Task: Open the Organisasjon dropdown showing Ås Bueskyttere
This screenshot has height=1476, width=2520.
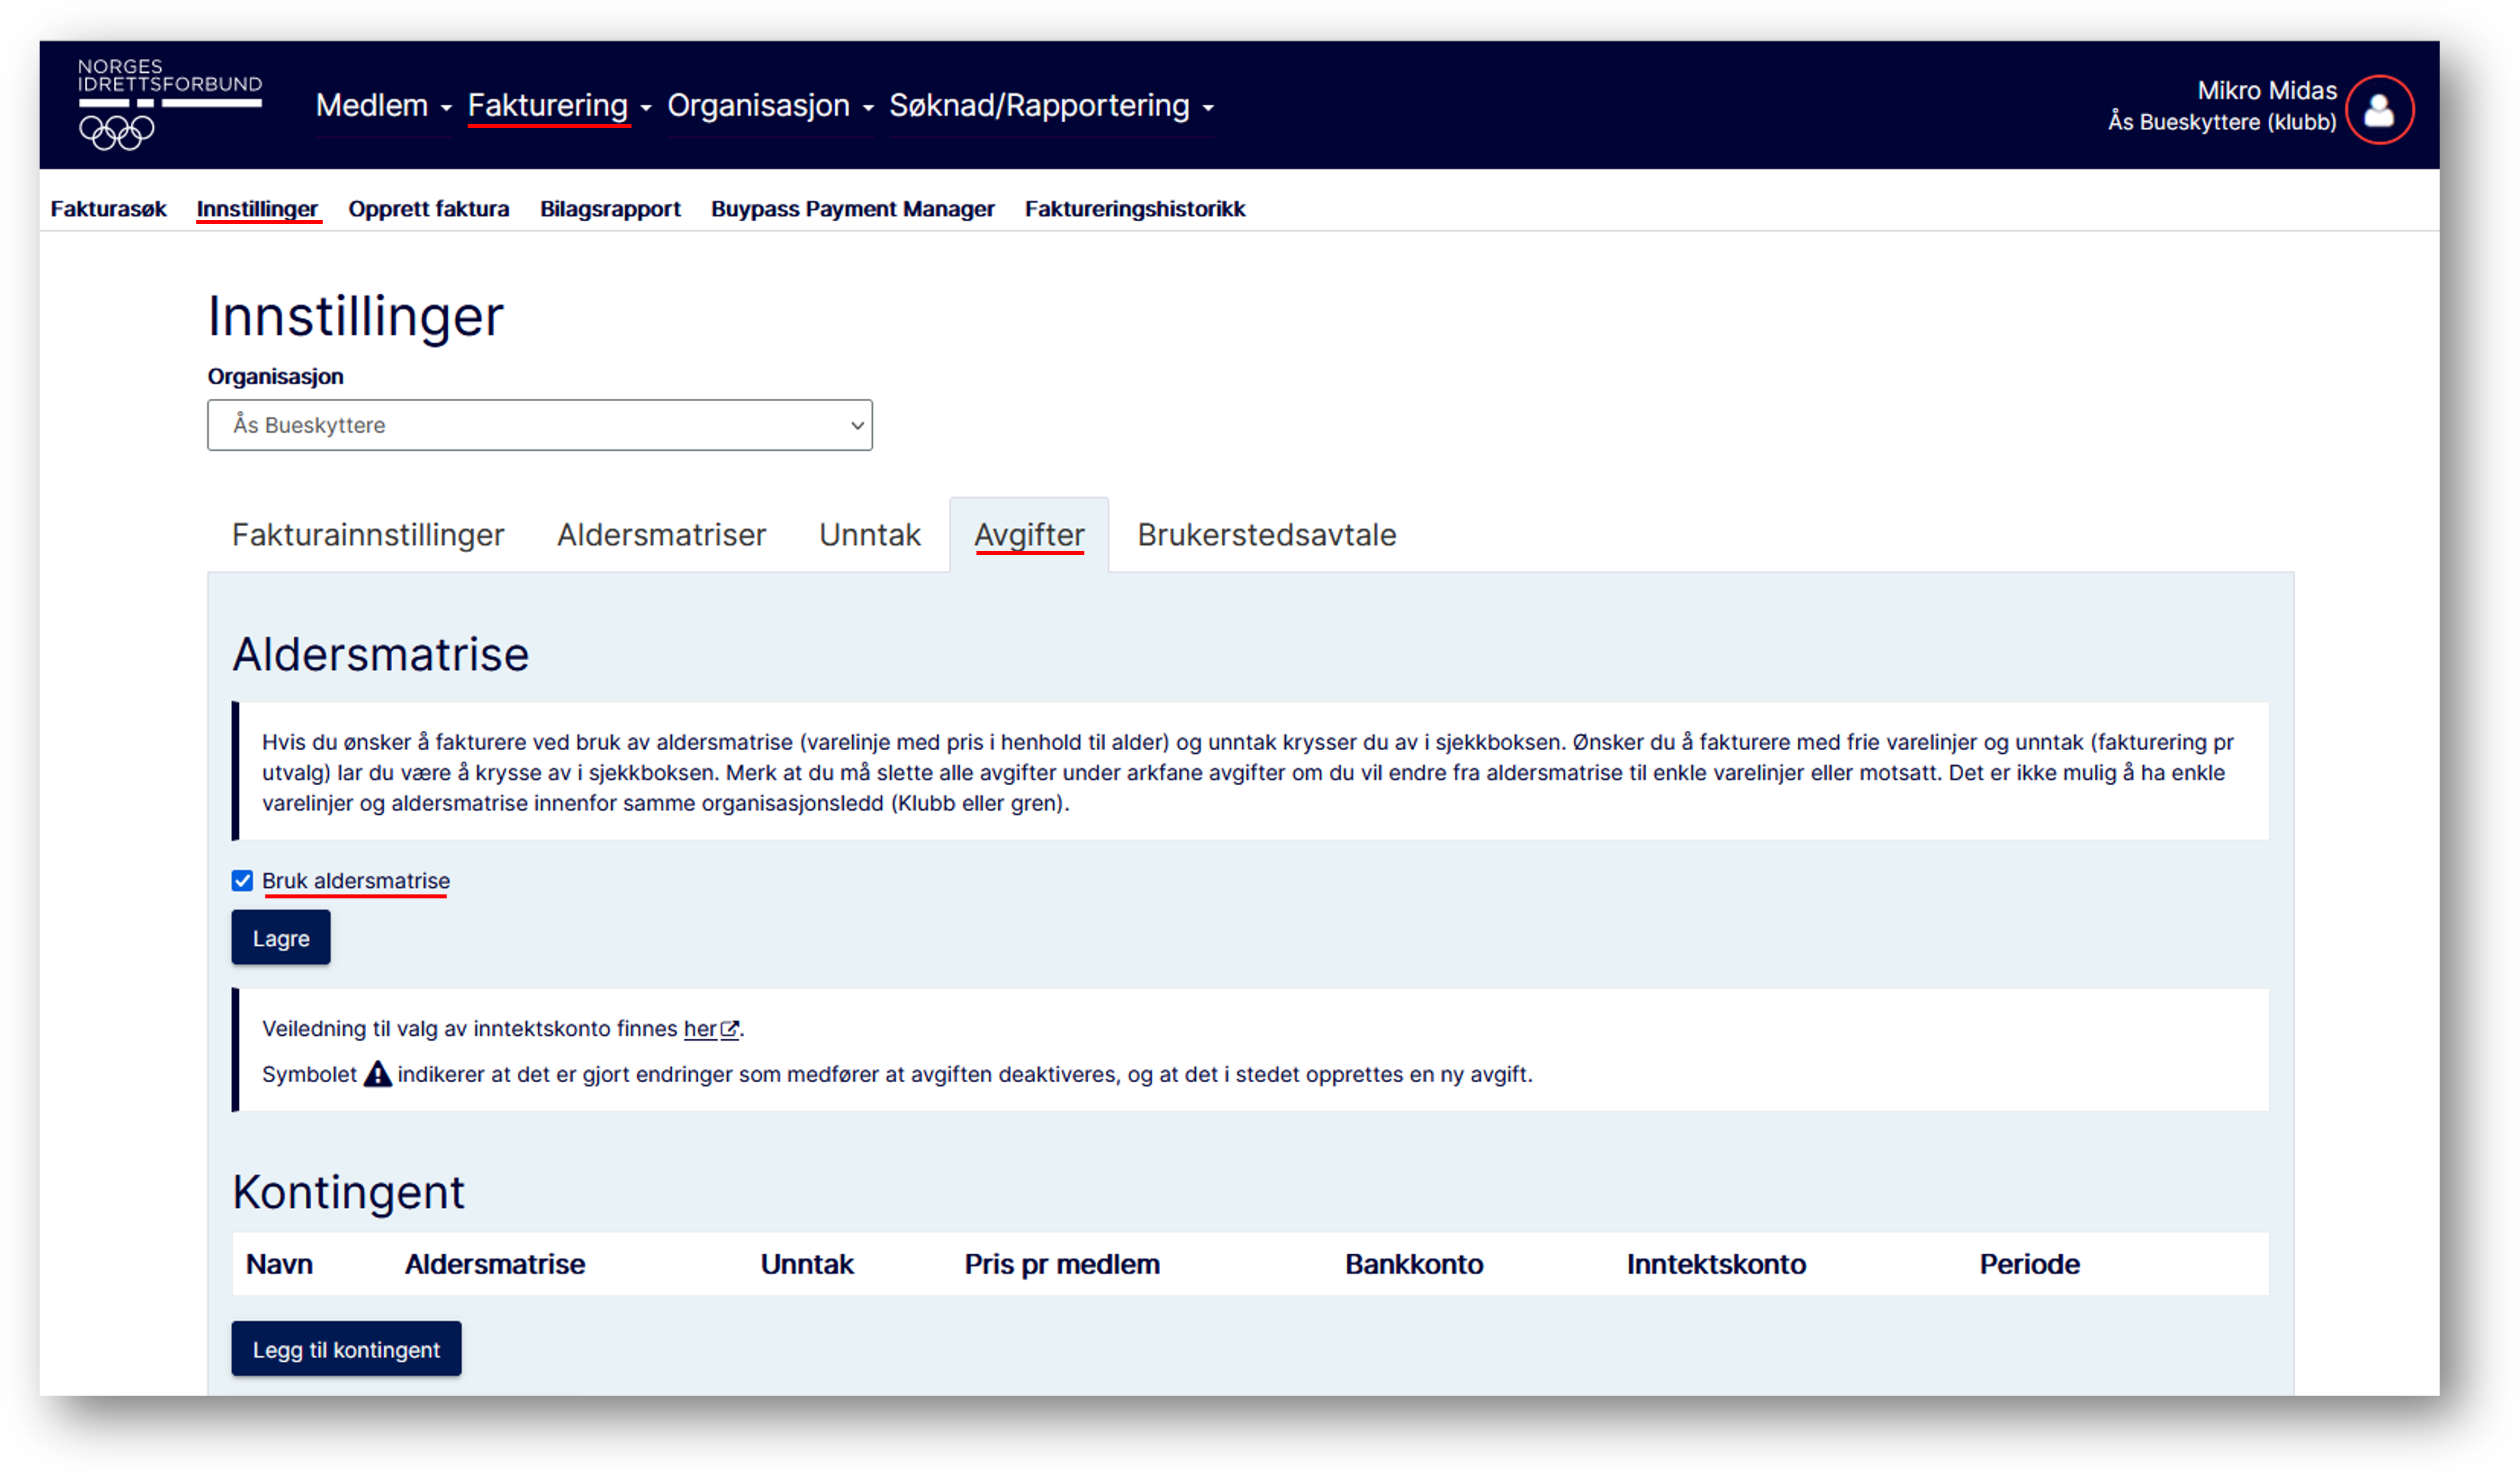Action: coord(540,425)
